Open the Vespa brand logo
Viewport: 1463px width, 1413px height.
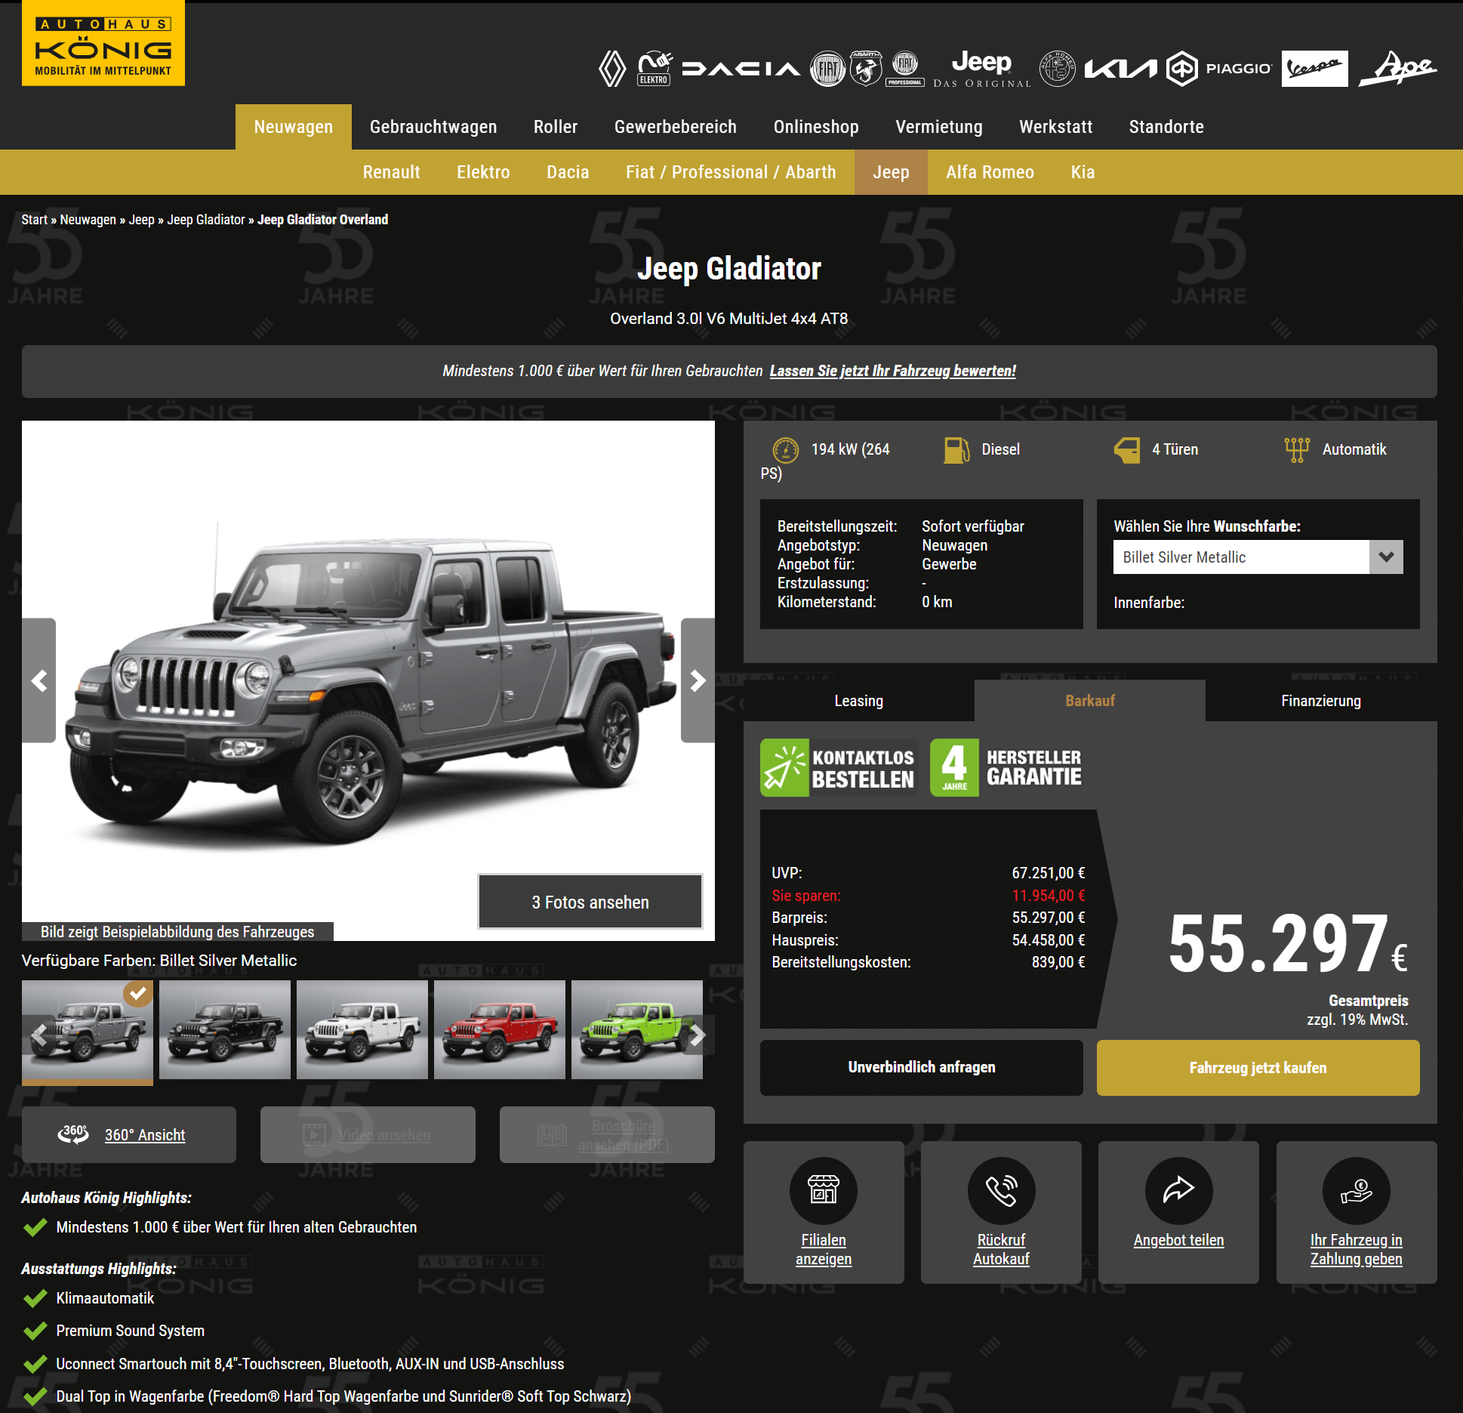(x=1314, y=69)
